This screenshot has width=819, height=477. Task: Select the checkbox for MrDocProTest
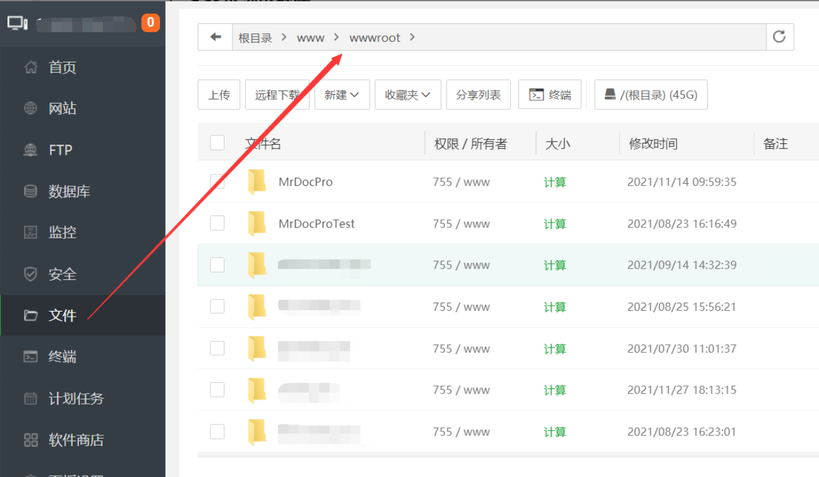tap(217, 223)
